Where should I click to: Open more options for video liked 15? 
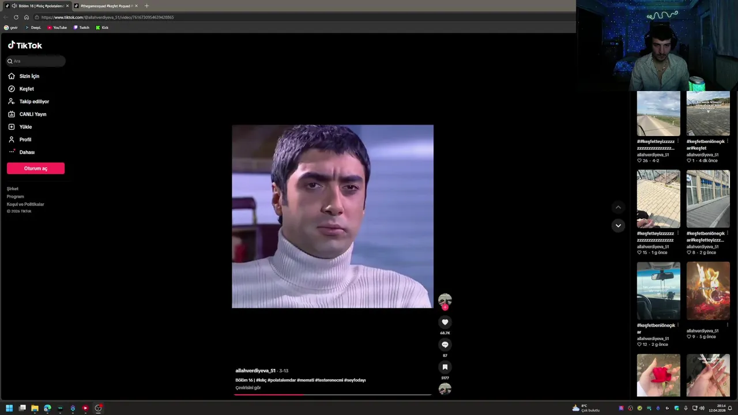coord(677,233)
